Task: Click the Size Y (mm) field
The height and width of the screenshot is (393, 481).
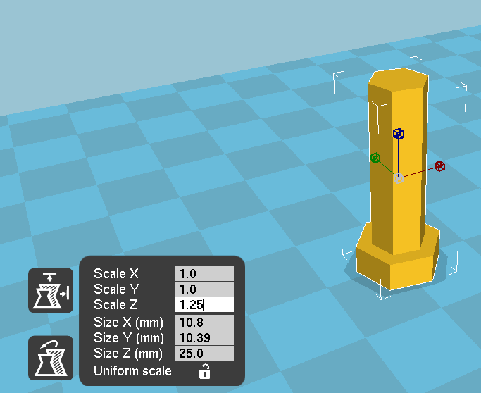Action: coord(204,338)
